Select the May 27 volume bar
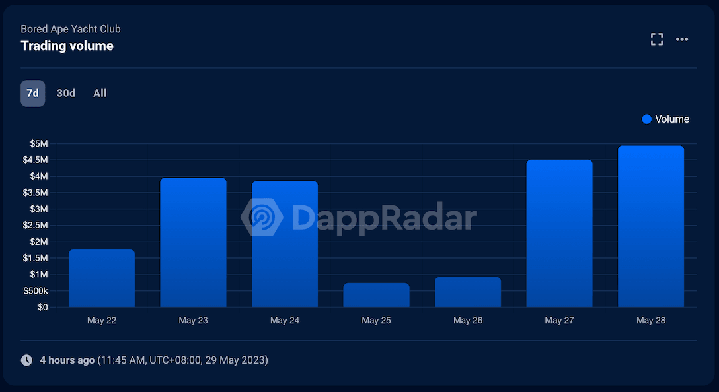This screenshot has height=392, width=719. pyautogui.click(x=560, y=233)
